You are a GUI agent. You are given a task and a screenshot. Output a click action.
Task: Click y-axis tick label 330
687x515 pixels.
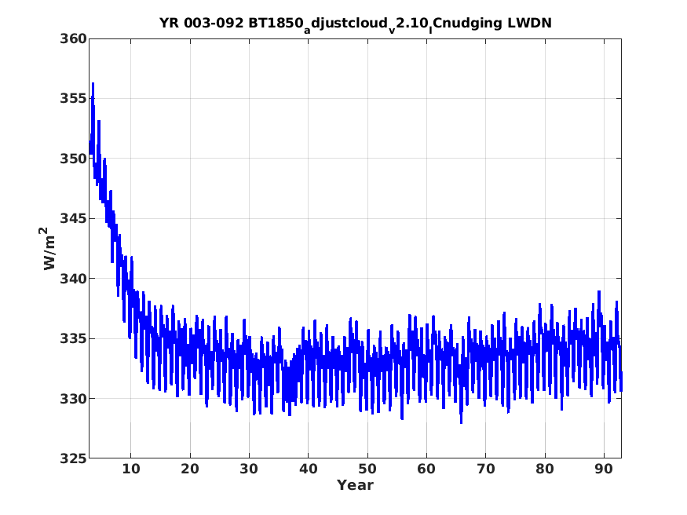[x=74, y=399]
